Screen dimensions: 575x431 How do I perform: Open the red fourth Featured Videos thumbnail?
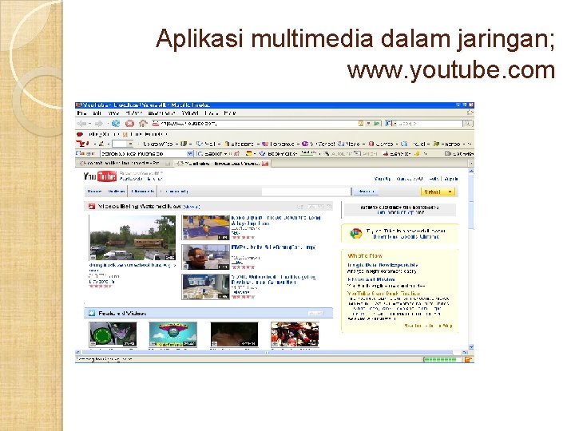tap(295, 334)
